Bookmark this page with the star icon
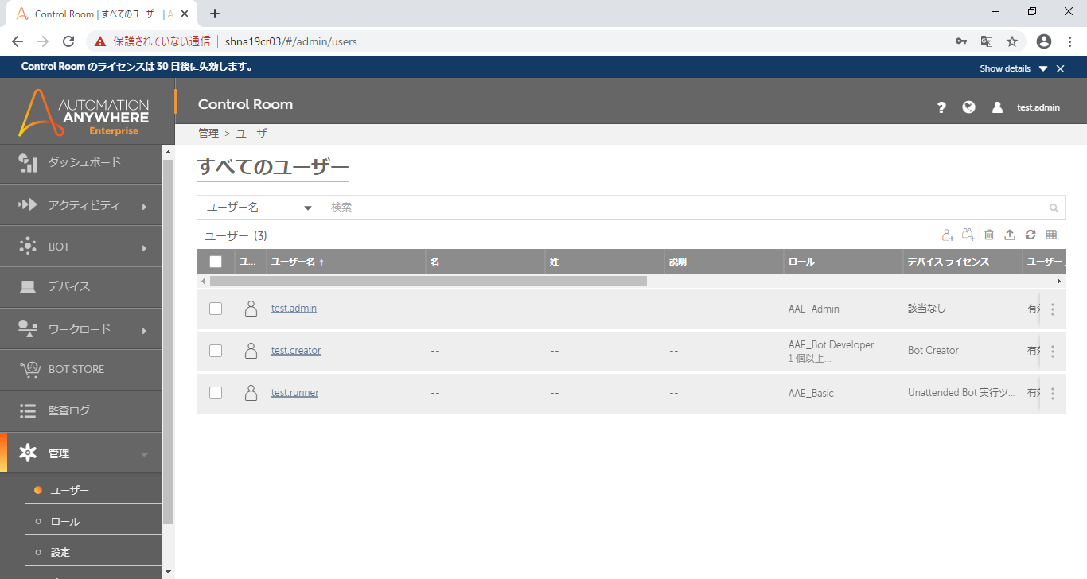The width and height of the screenshot is (1087, 579). point(1012,41)
